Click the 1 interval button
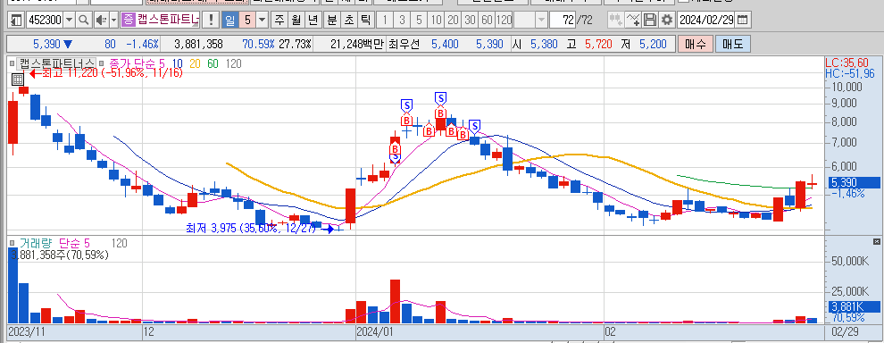The image size is (884, 343). pyautogui.click(x=385, y=21)
